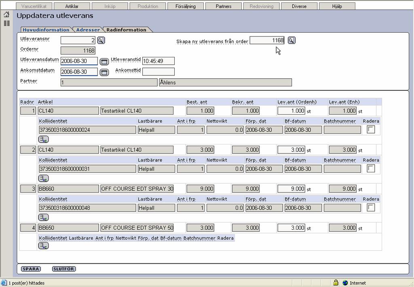Add kolli icon under row 2 CL140

(44, 178)
